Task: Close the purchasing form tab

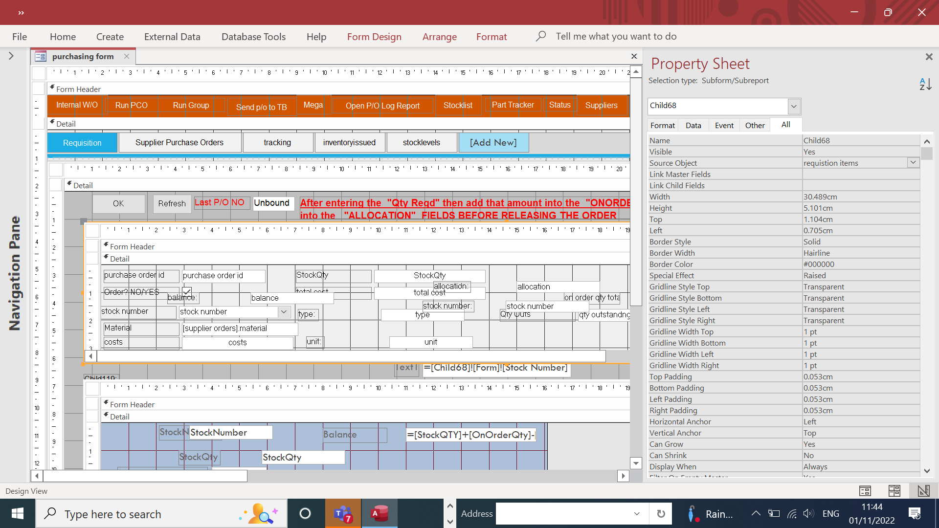Action: 127,56
